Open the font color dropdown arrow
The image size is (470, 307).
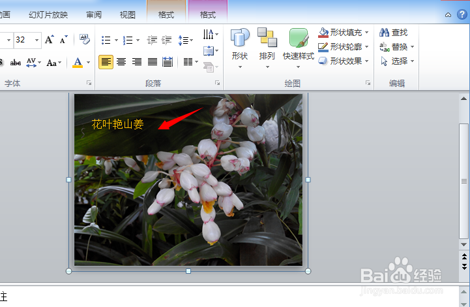89,63
